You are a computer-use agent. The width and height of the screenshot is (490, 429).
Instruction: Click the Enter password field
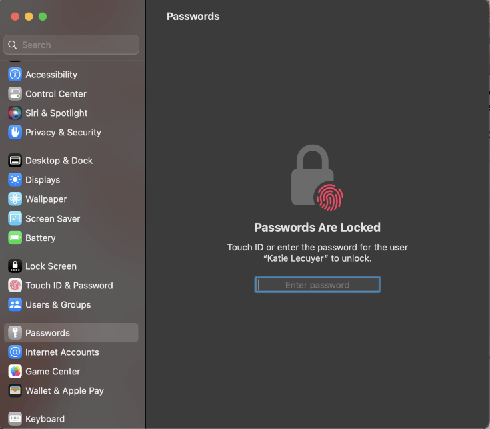click(x=317, y=285)
